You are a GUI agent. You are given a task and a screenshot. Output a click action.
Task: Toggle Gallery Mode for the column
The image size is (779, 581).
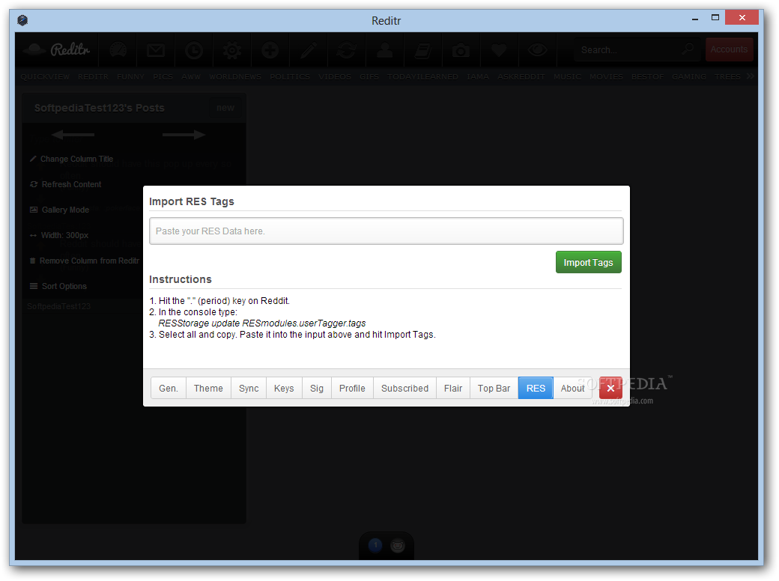[x=60, y=210]
